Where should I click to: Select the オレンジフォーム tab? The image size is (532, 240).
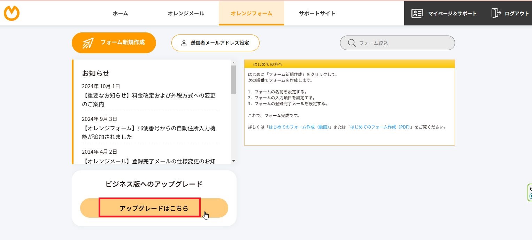pos(251,13)
